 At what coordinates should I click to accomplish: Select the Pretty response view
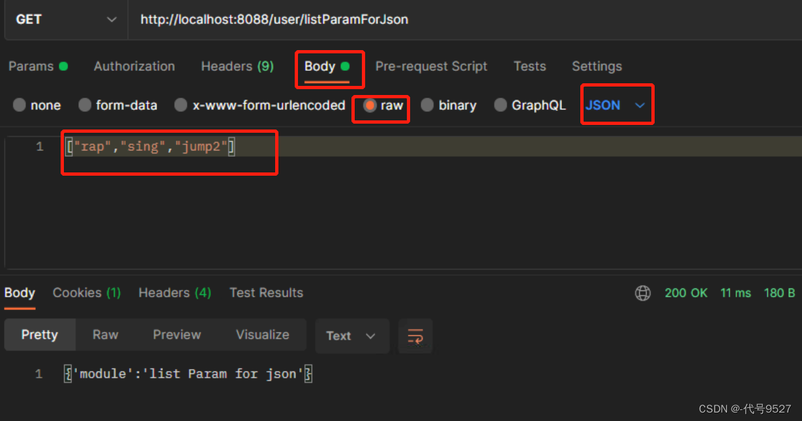pos(40,334)
